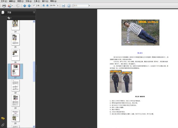178x128 pixels.
Task: Go to previous page with up arrow
Action: [25, 6]
